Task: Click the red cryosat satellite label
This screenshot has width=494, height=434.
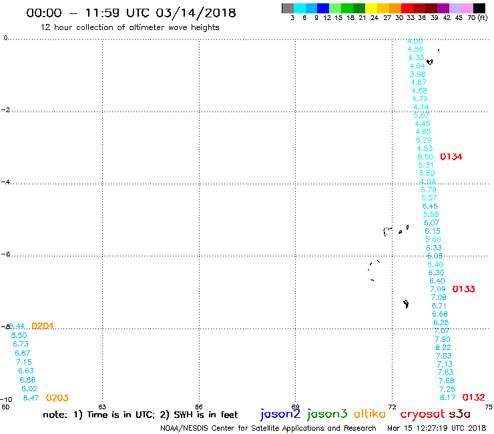Action: (x=423, y=414)
